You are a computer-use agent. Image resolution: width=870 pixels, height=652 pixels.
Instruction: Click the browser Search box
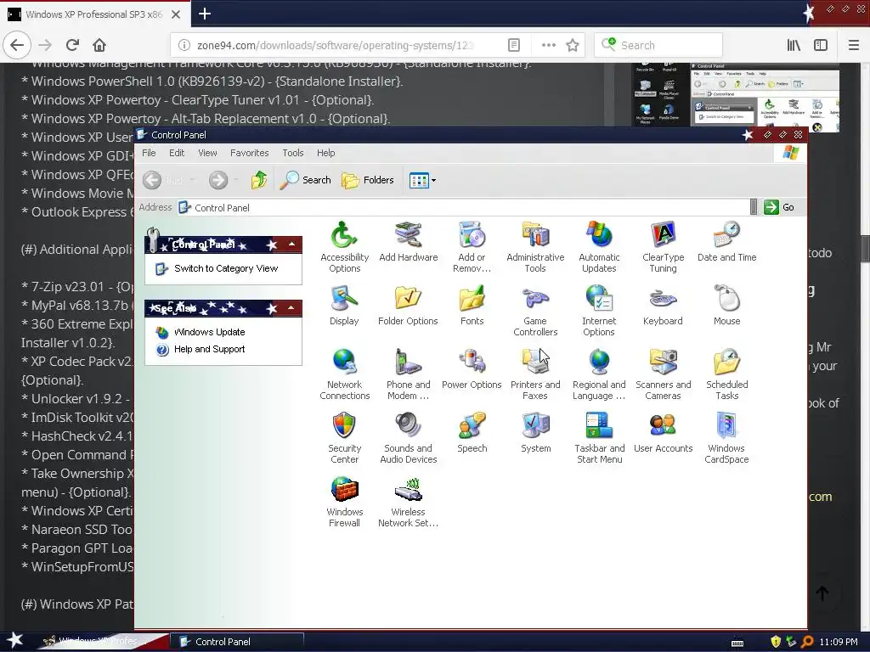(x=658, y=46)
